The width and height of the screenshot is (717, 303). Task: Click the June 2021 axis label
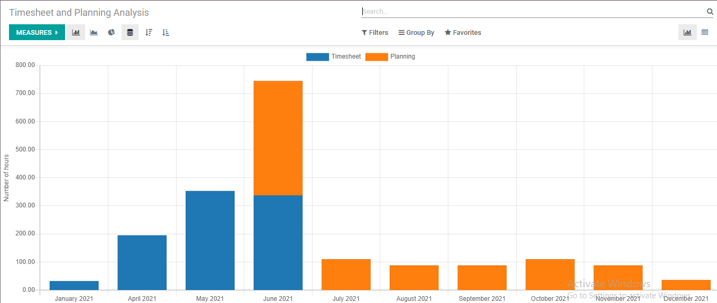point(278,299)
